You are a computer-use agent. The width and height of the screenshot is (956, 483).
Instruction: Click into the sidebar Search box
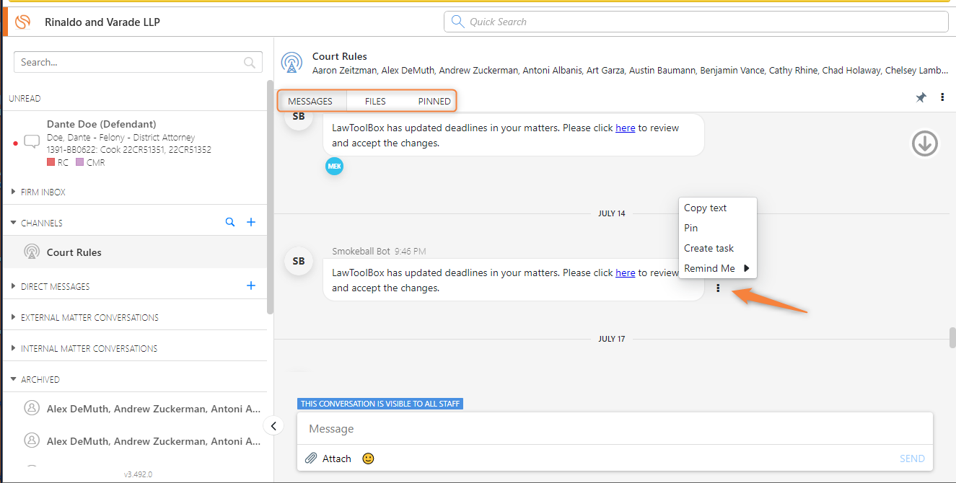[137, 63]
